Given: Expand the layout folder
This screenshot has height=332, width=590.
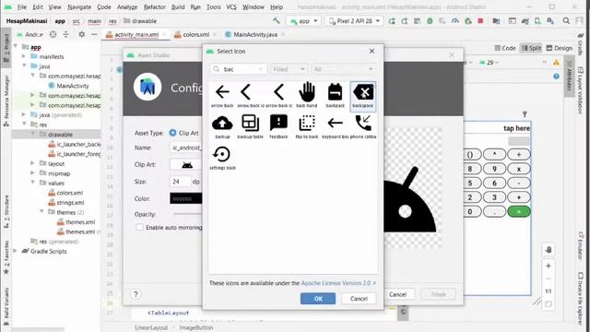Looking at the screenshot, I should pos(33,163).
